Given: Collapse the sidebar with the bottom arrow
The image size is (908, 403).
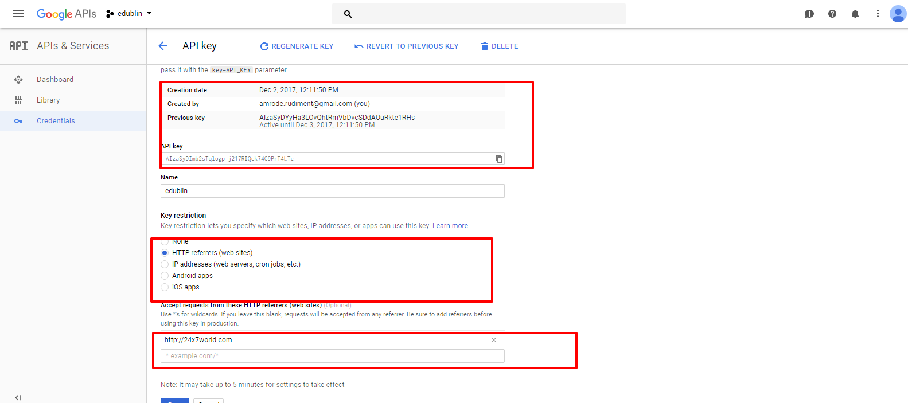Looking at the screenshot, I should (18, 397).
